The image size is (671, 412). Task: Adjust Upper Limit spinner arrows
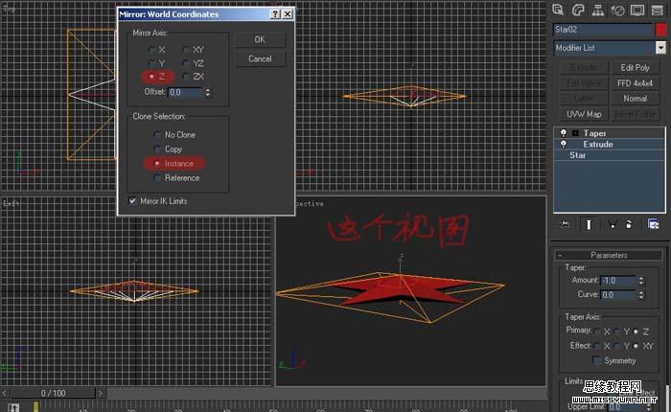[649, 407]
